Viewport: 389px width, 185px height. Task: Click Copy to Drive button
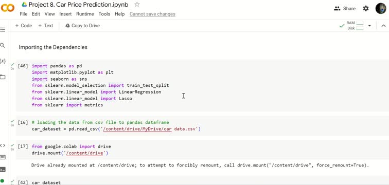click(x=83, y=26)
